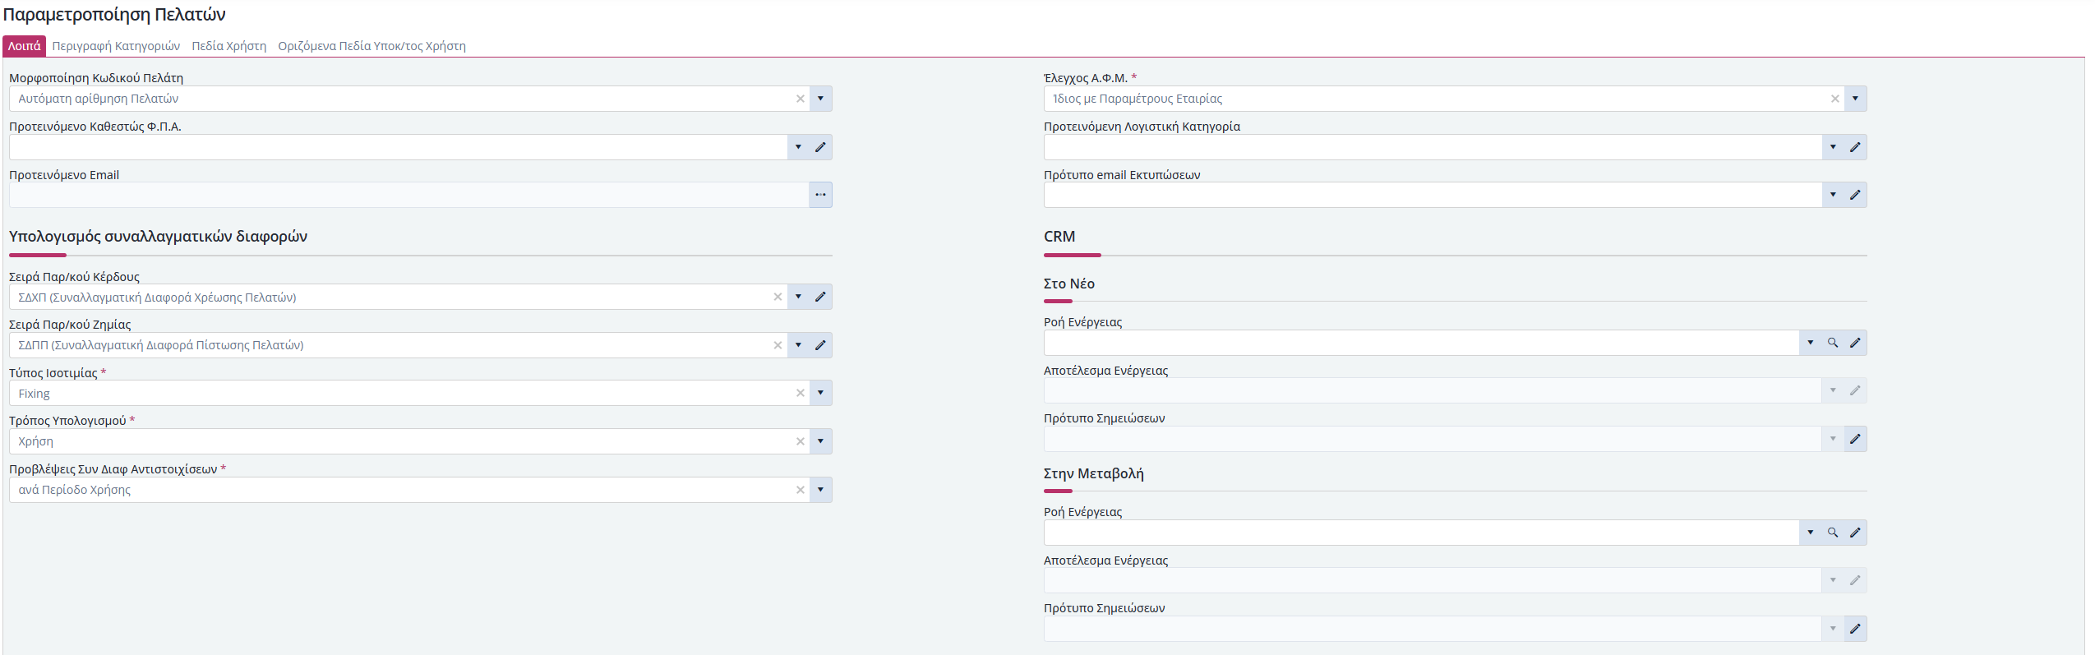Select the ΣΔΠΠ Συναλλαγματική Διαφορά Πίστωσης value
The image size is (2095, 655).
tap(161, 345)
